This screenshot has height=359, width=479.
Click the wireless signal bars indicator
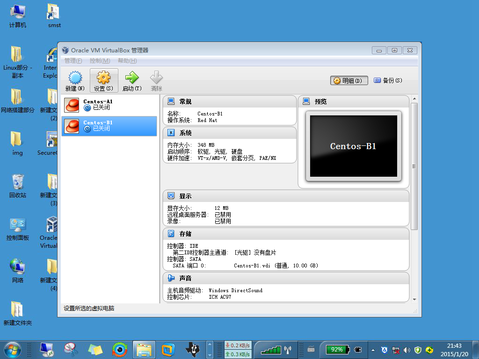coord(271,350)
